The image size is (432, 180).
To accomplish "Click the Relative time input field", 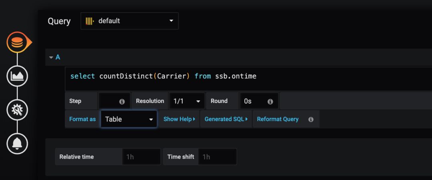I will pyautogui.click(x=141, y=156).
